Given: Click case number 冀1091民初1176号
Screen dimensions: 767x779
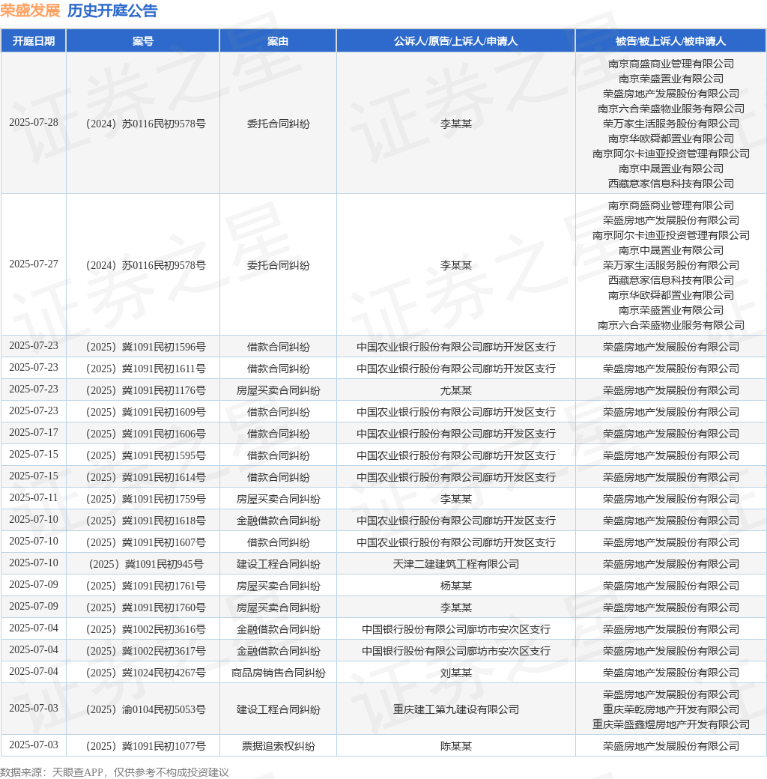Looking at the screenshot, I should point(146,390).
